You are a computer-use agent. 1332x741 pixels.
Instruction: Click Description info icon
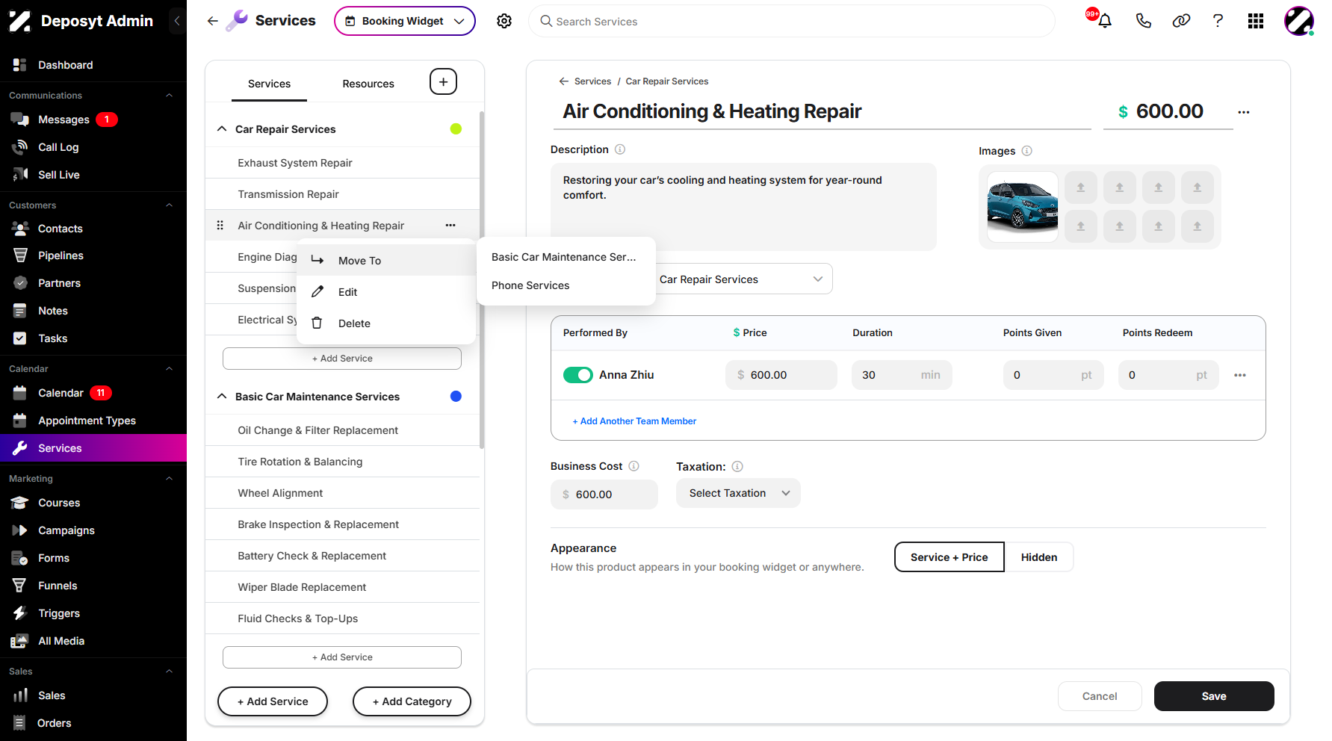[620, 149]
